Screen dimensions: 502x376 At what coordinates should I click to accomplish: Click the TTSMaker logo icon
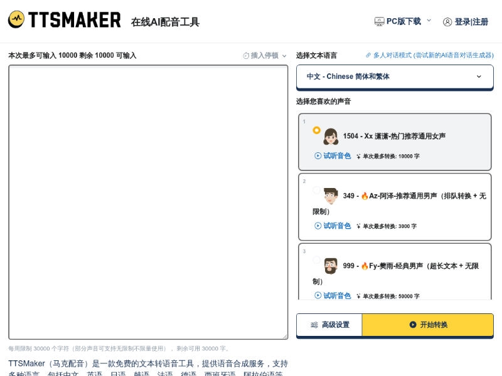coord(16,19)
